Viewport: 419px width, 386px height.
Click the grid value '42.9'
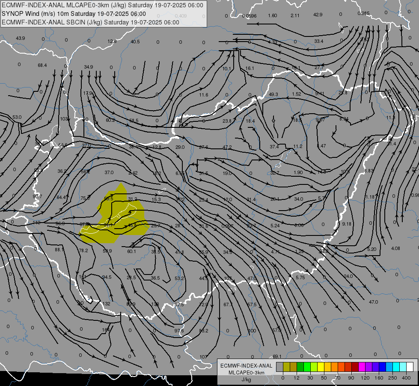(x=318, y=15)
